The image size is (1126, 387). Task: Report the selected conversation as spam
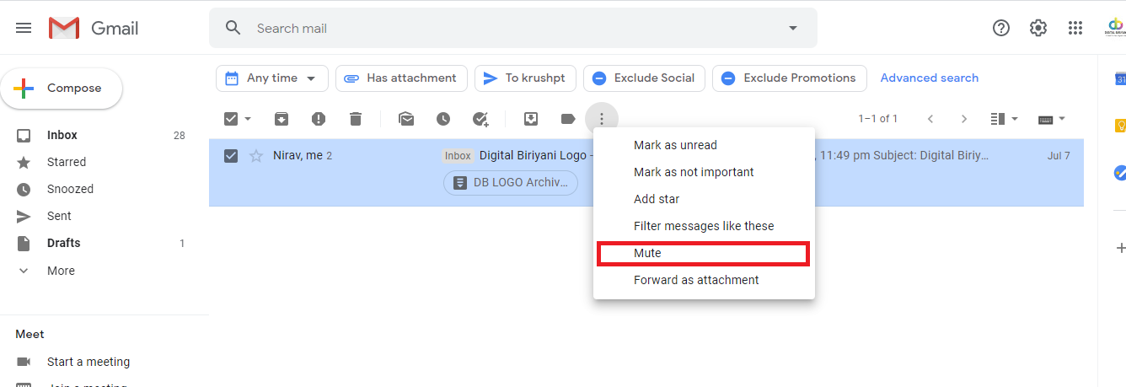point(319,119)
